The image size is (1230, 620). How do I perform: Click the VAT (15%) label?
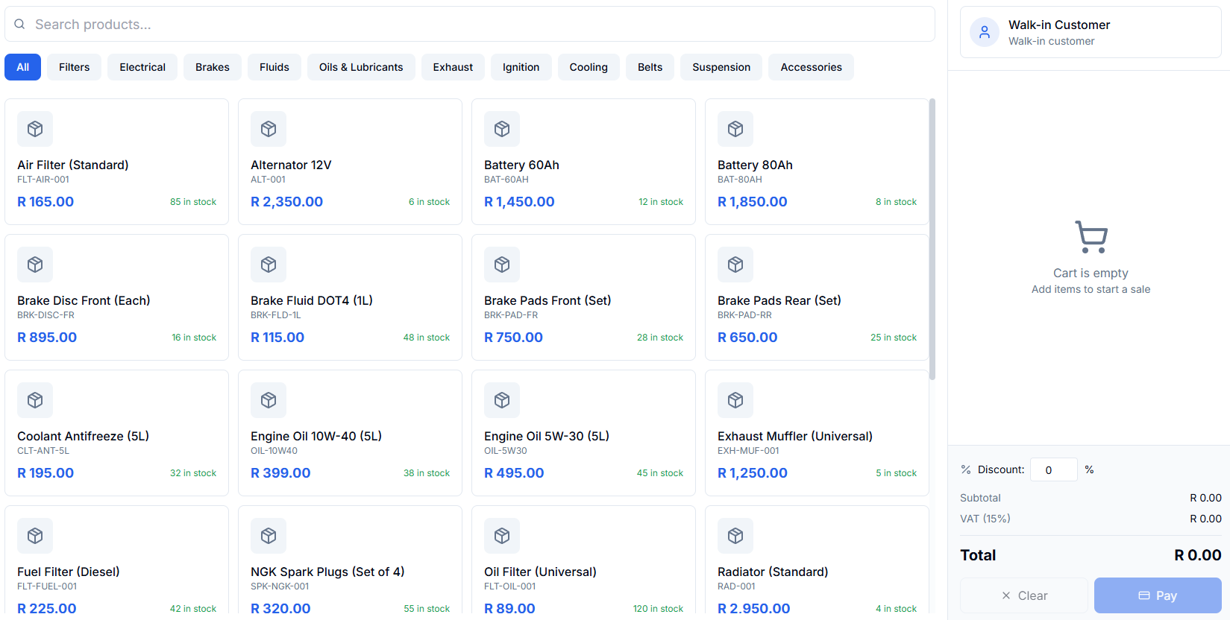985,519
